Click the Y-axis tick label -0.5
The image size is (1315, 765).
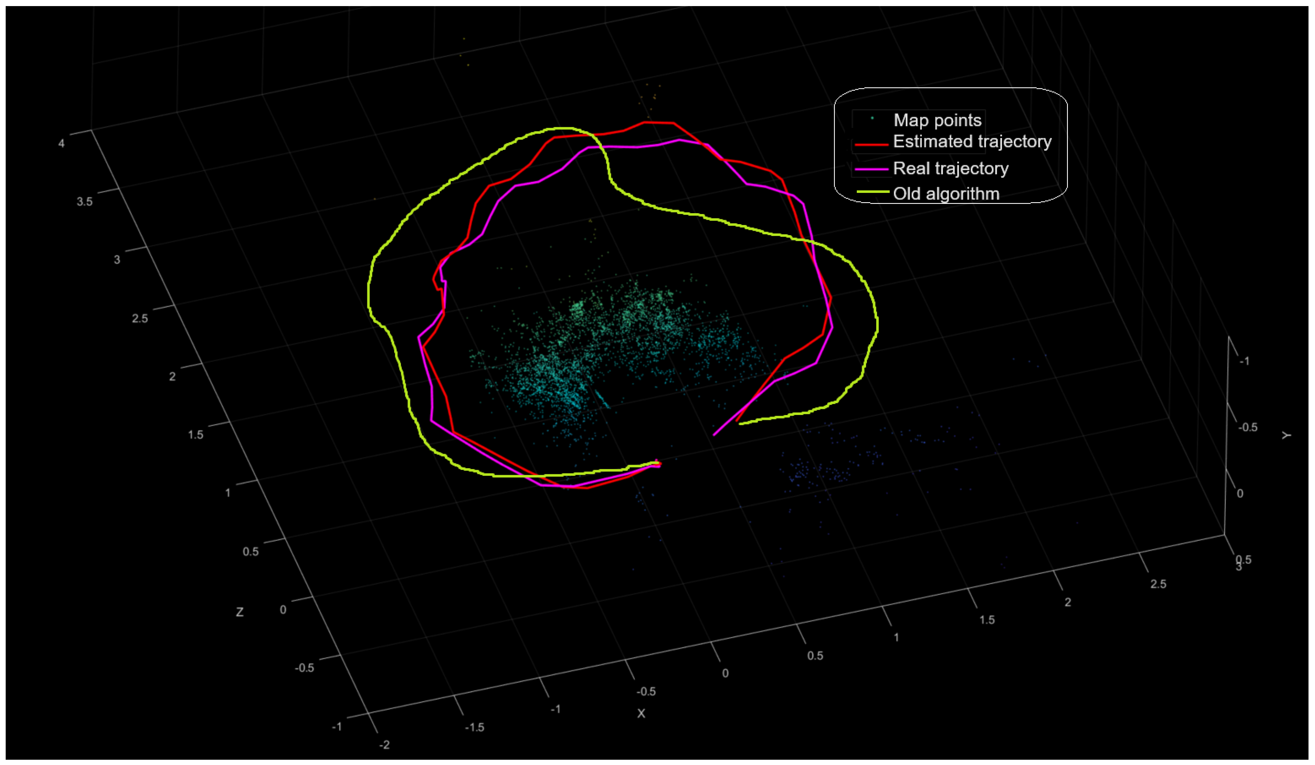pos(1248,427)
